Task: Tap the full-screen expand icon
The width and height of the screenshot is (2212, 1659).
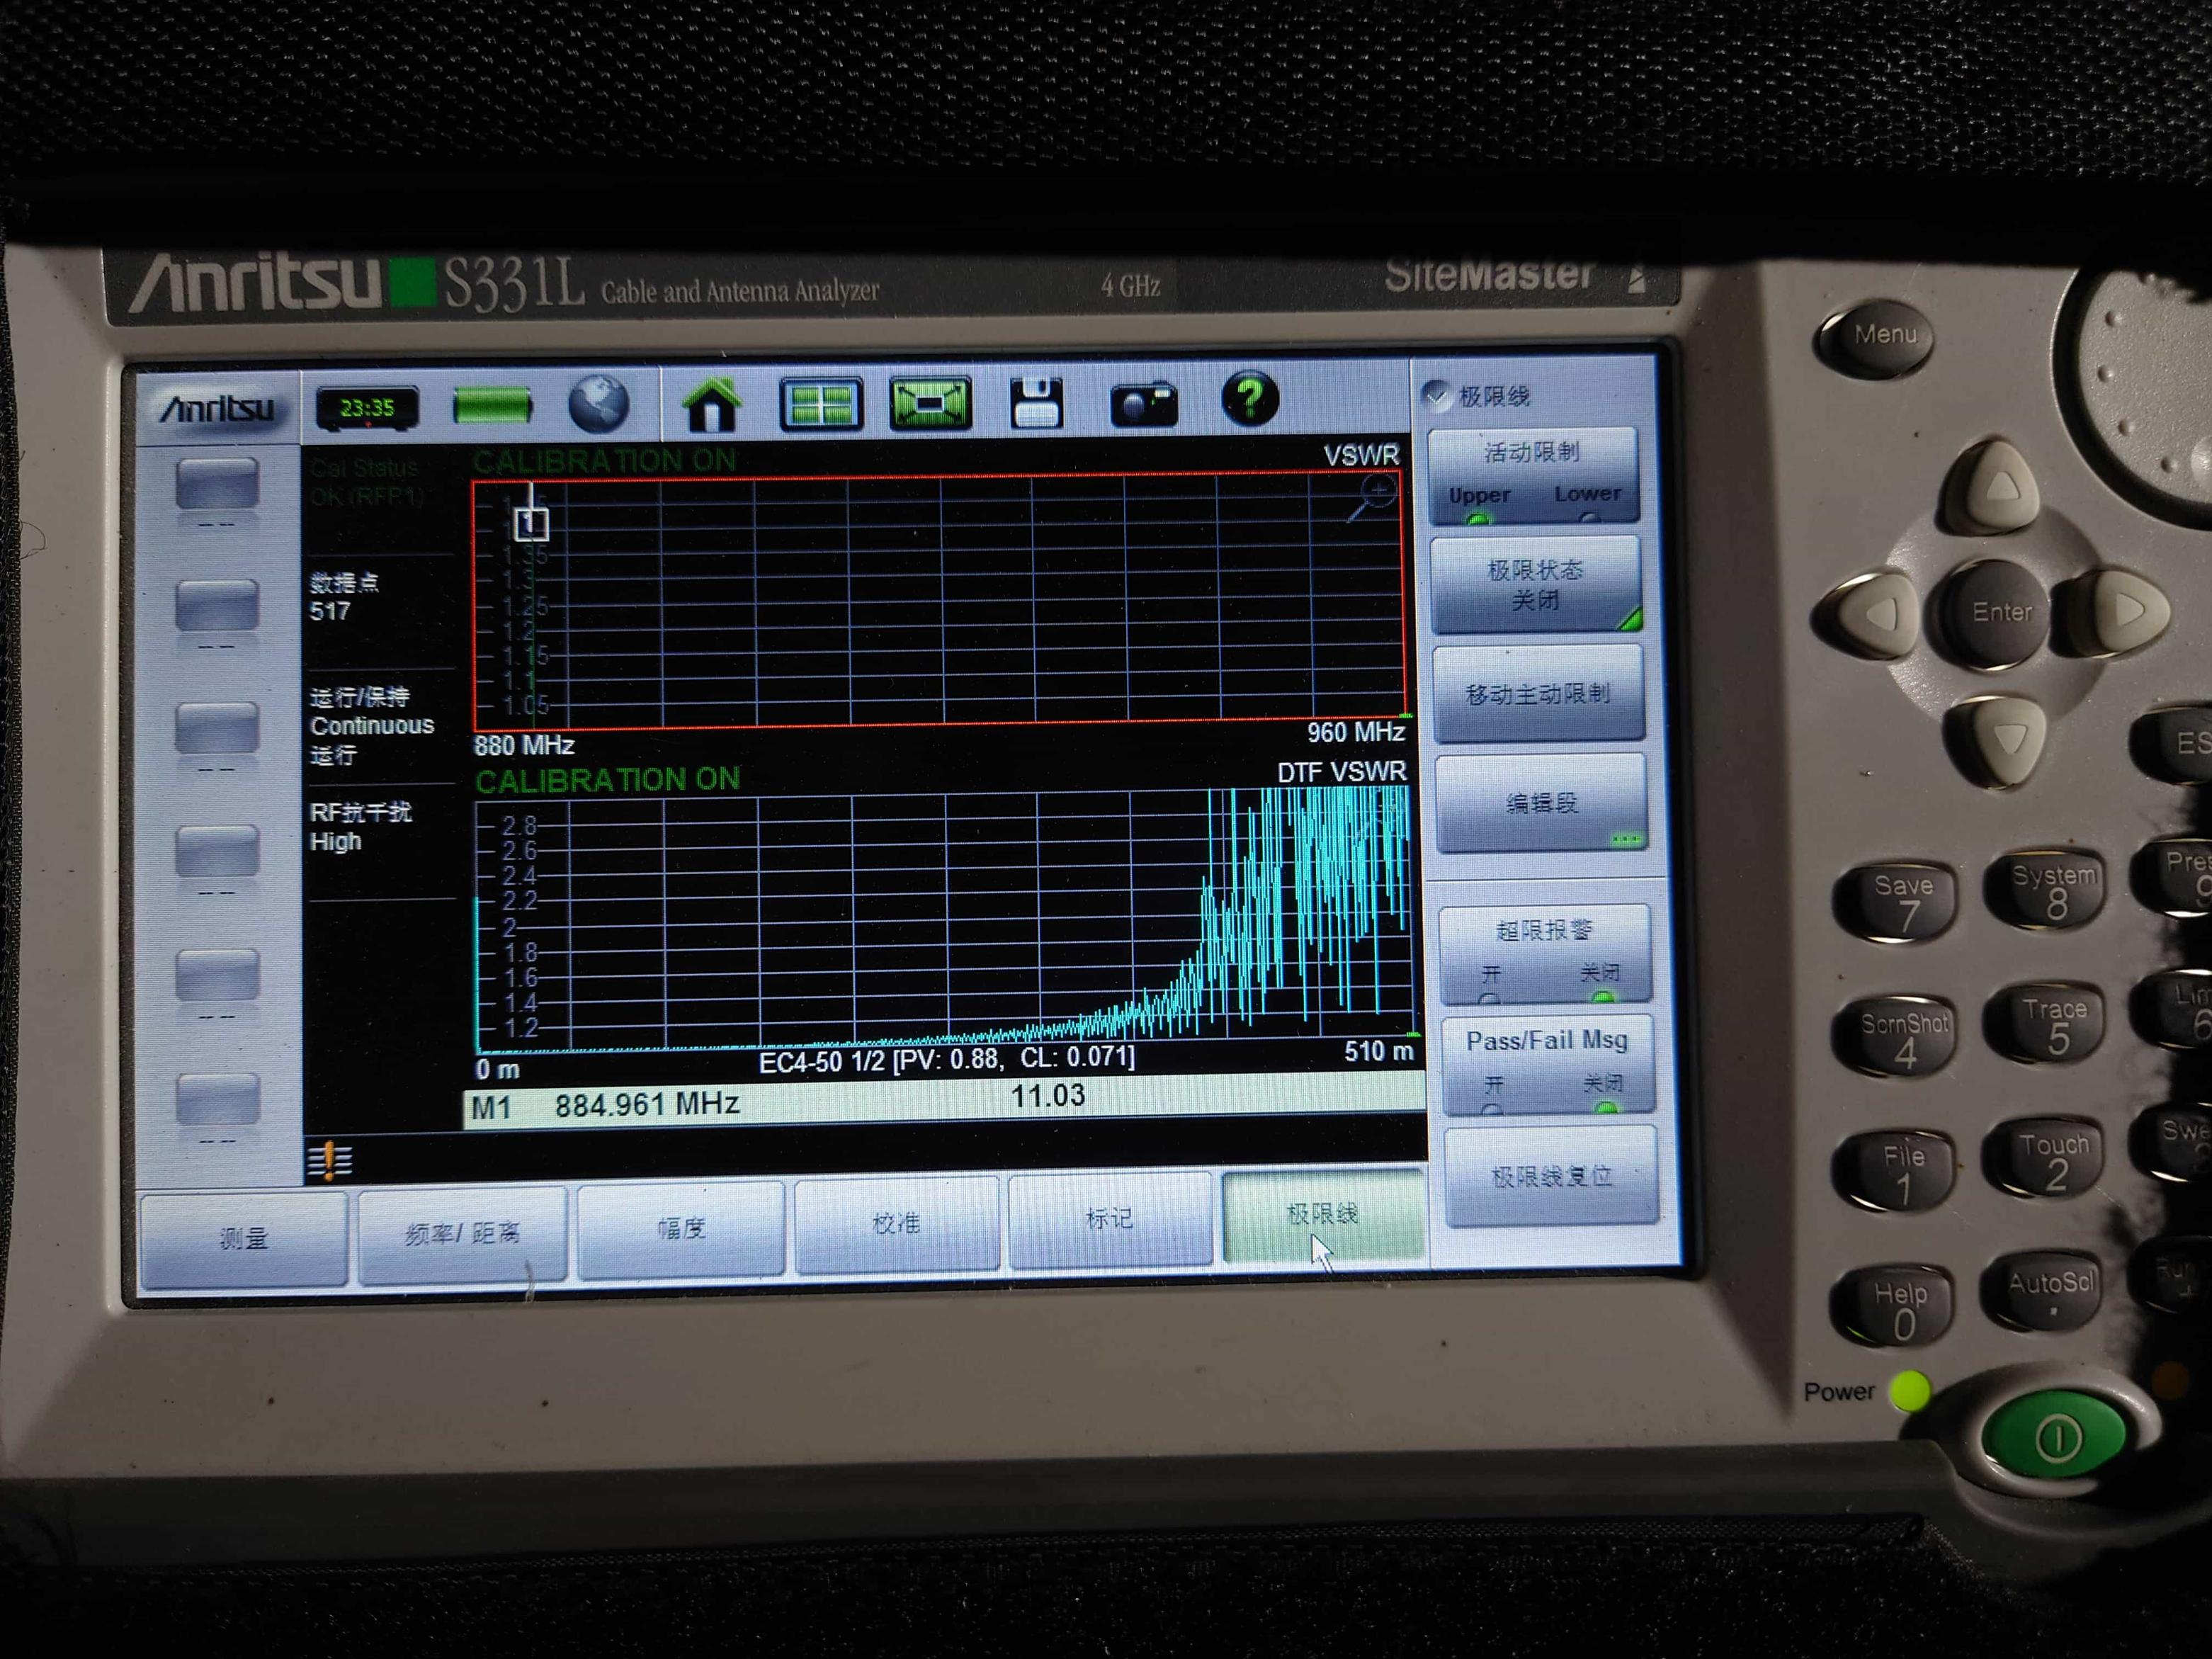Action: pyautogui.click(x=930, y=404)
